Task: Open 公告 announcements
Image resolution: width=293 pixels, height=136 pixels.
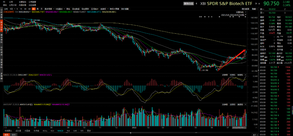Action: 11,2
